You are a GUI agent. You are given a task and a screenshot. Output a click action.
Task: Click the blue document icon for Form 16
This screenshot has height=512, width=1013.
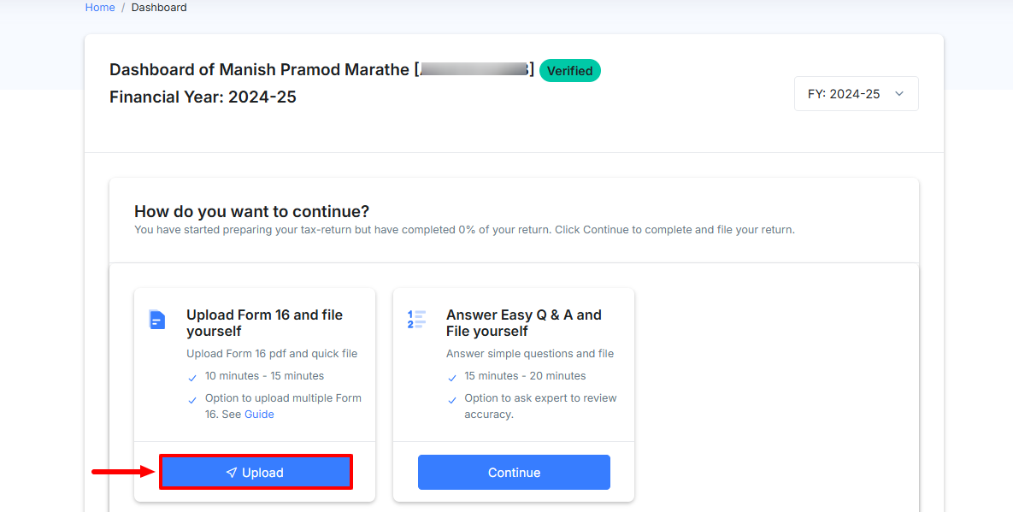coord(157,320)
